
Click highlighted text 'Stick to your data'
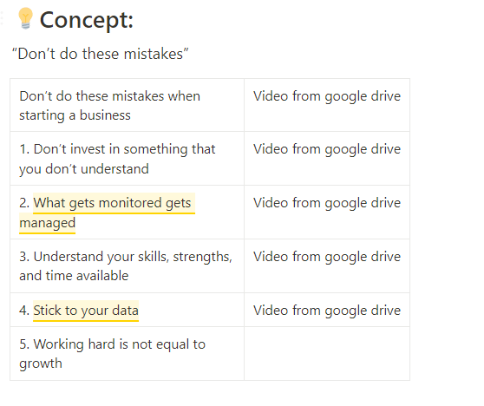[86, 311]
